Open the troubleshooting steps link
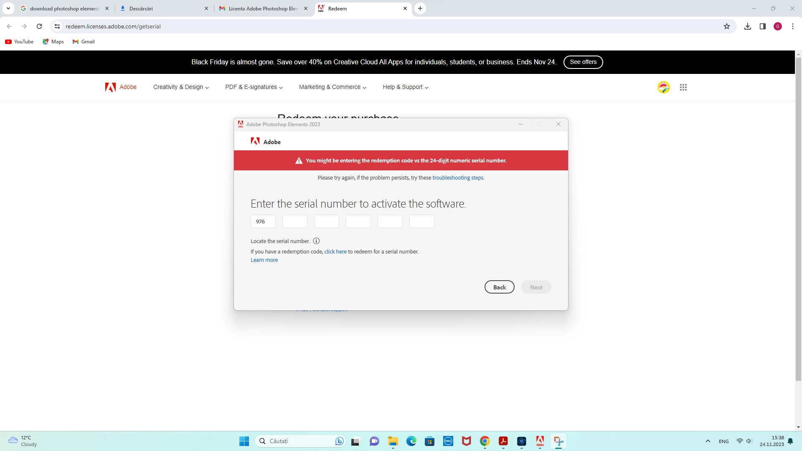 click(x=458, y=177)
